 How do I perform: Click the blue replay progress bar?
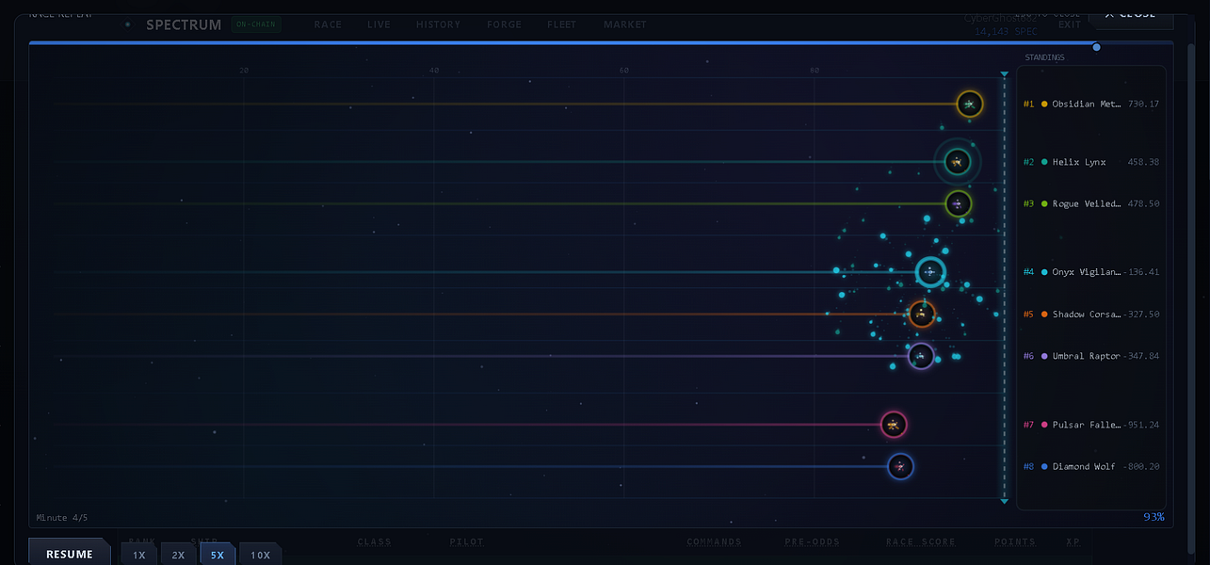[x=562, y=43]
